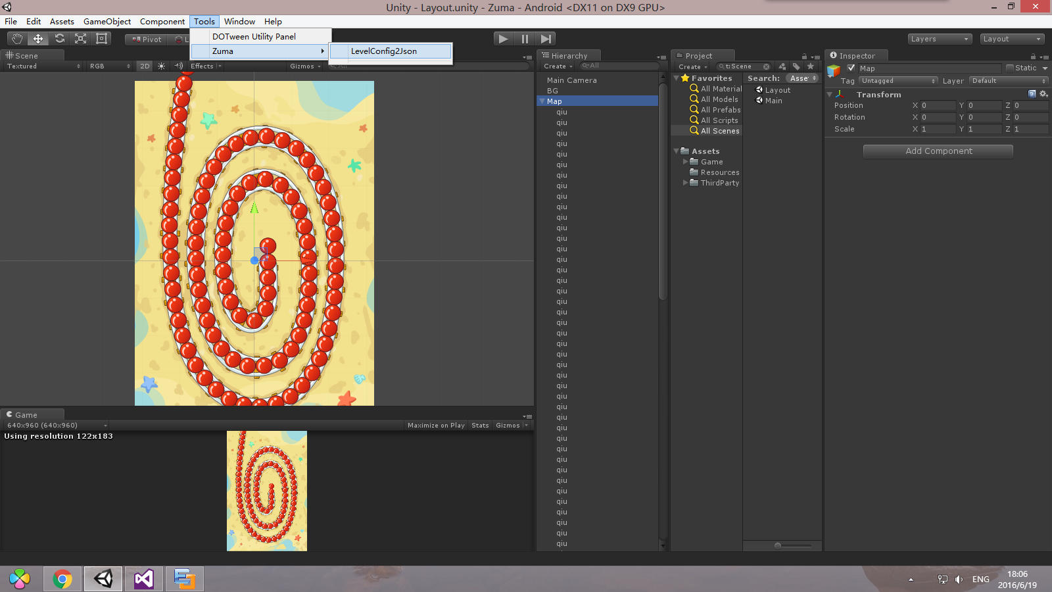The image size is (1052, 592).
Task: Click the Step frame button
Action: 546,39
